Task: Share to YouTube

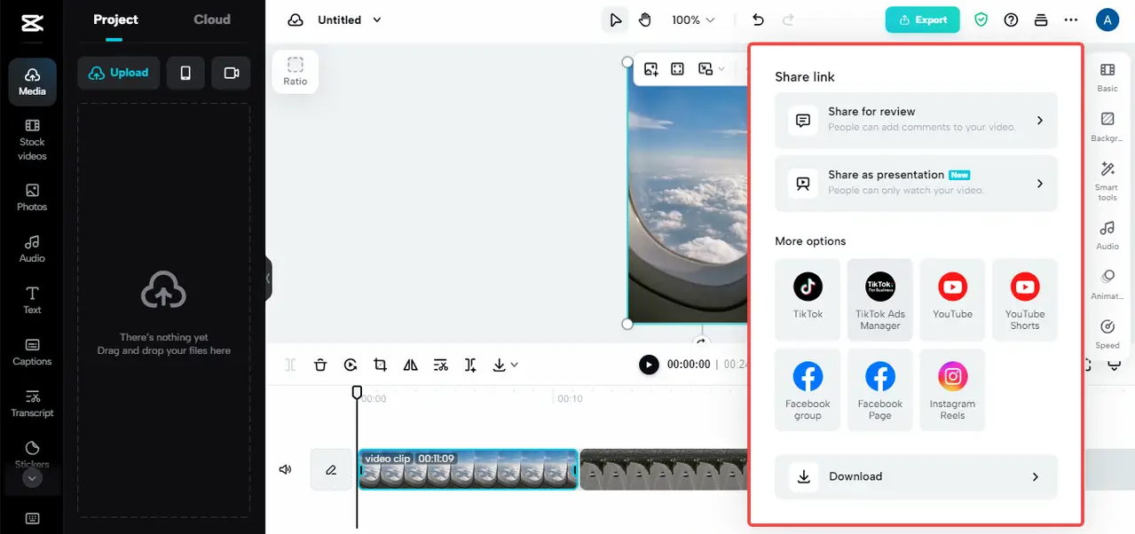Action: [952, 299]
